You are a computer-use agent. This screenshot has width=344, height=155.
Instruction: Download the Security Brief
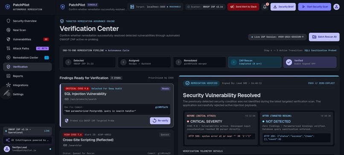283,7
